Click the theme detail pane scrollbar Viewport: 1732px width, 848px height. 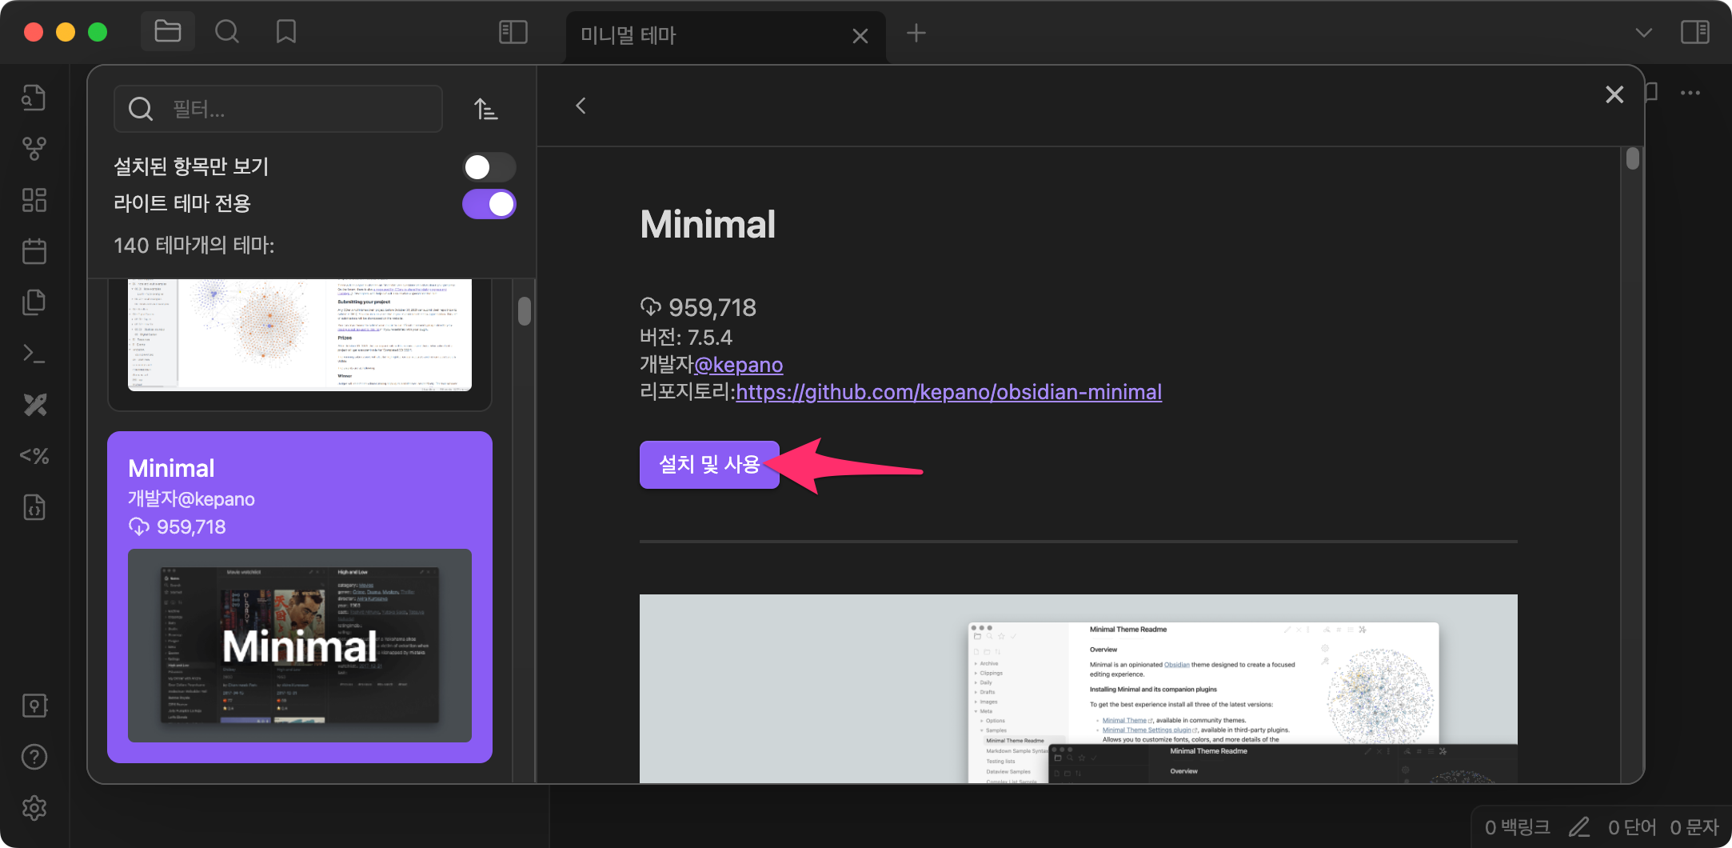[x=1633, y=158]
